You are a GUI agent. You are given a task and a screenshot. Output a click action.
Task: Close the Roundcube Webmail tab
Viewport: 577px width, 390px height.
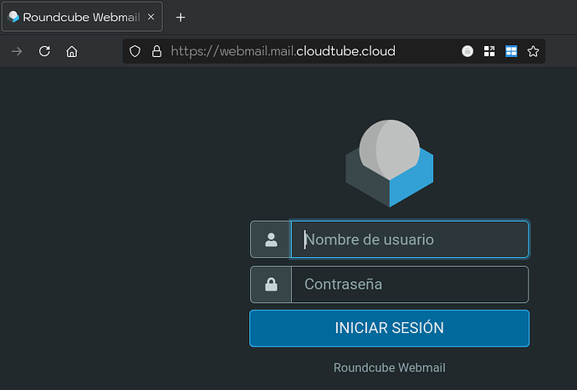coord(151,17)
